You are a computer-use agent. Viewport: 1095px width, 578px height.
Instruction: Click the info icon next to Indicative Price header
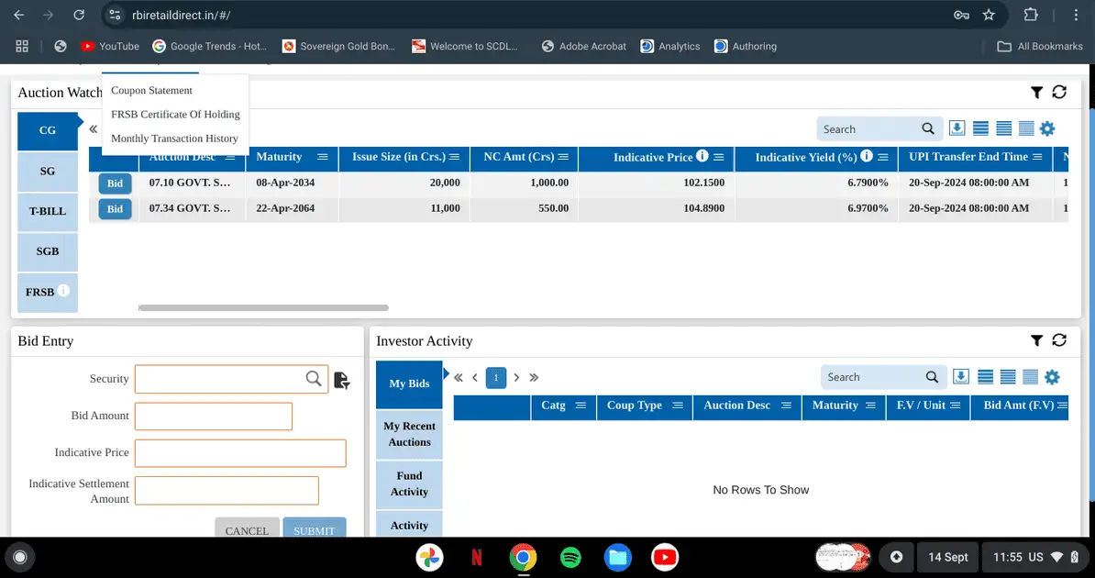click(x=702, y=156)
